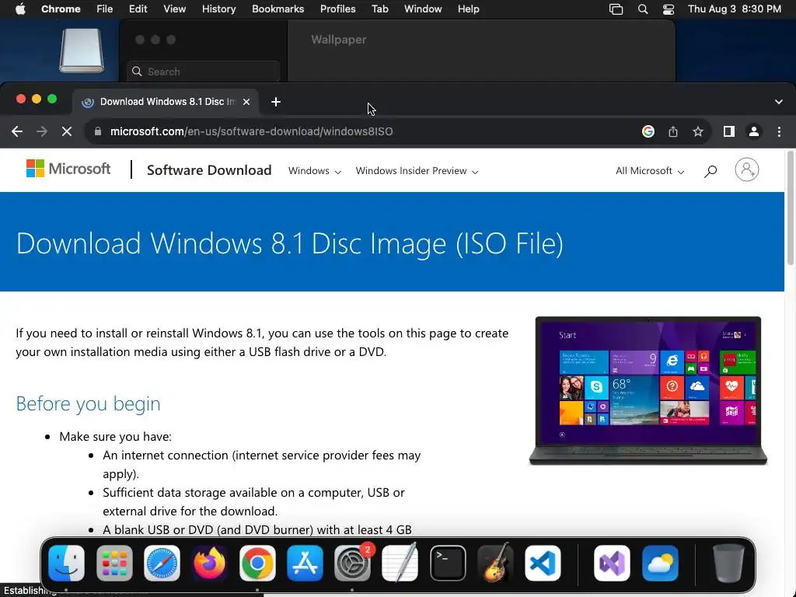Open Spotlight search from the menu bar
The width and height of the screenshot is (796, 597).
[x=643, y=9]
